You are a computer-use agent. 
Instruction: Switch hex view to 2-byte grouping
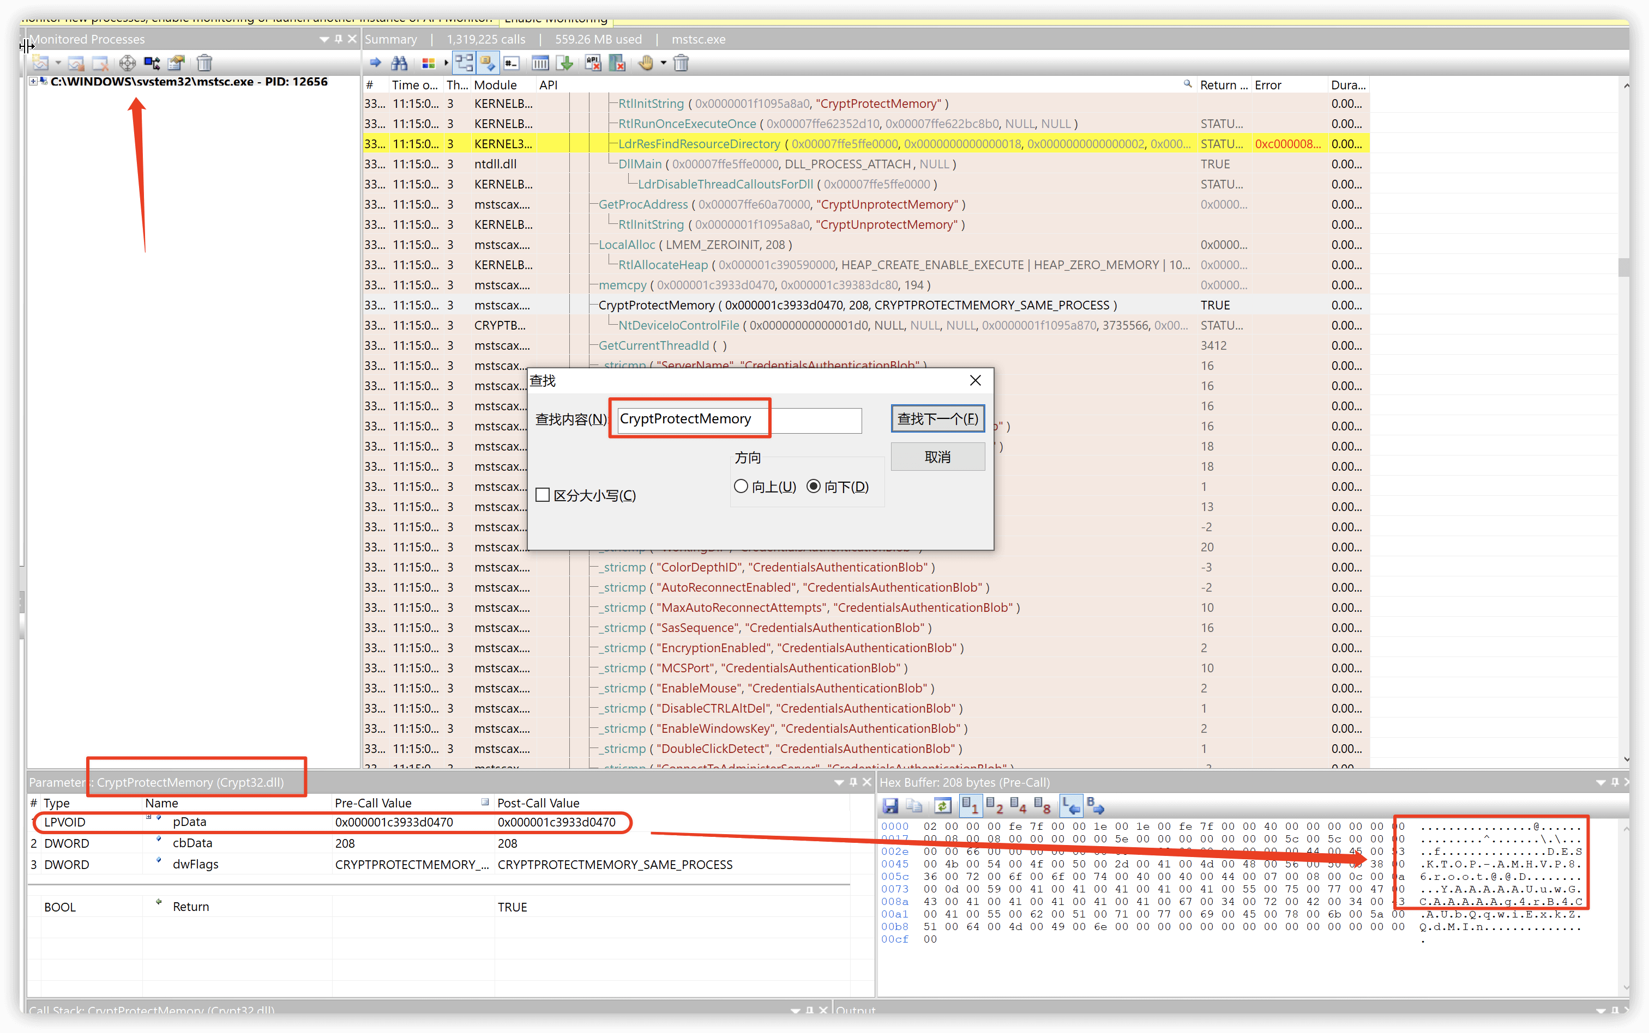[x=995, y=806]
